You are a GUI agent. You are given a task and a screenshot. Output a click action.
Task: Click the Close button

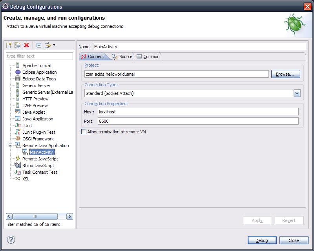coord(294,240)
